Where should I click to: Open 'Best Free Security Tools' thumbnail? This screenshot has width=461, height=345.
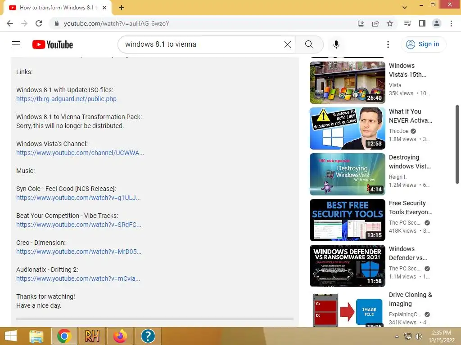347,220
